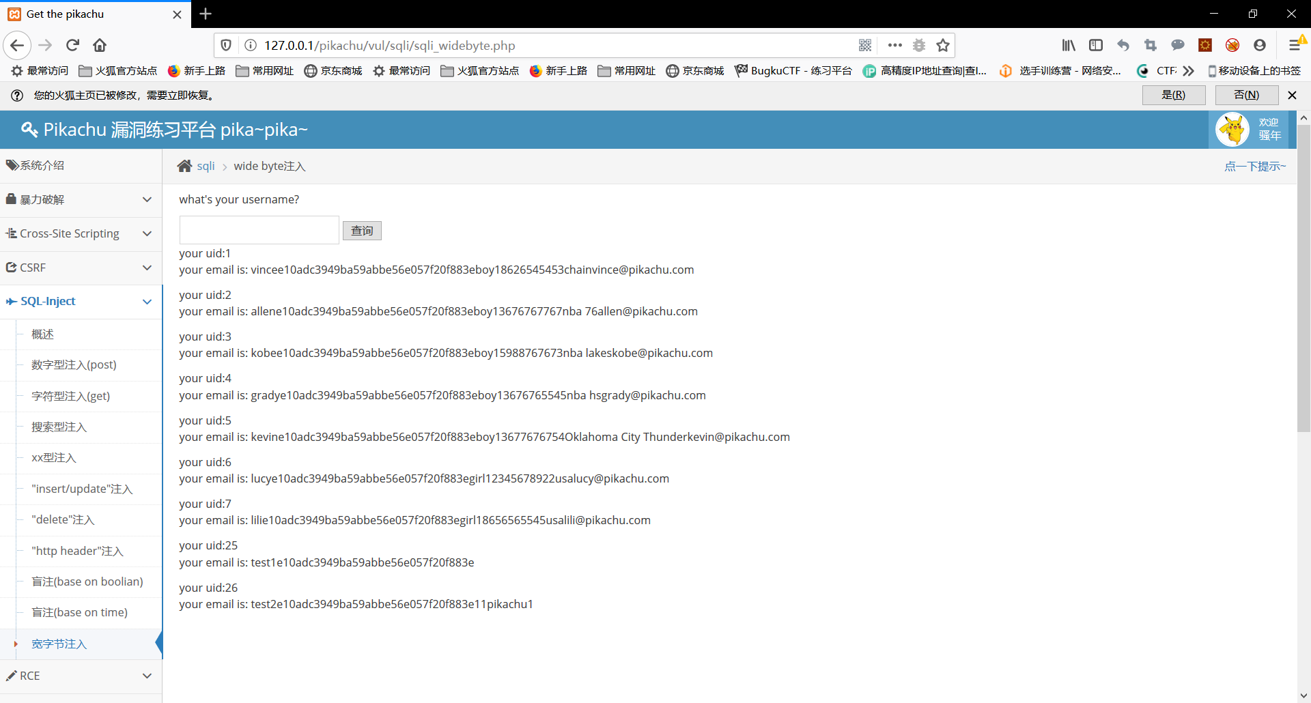
Task: Click the forward navigation arrow
Action: tap(45, 45)
